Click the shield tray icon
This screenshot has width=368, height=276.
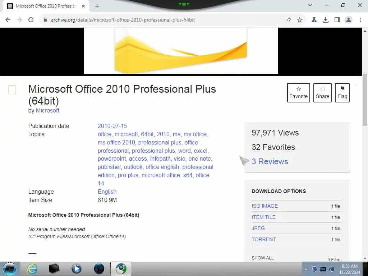point(314,269)
